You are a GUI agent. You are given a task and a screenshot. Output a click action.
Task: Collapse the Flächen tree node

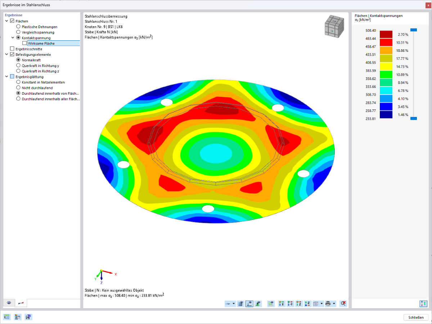point(7,21)
